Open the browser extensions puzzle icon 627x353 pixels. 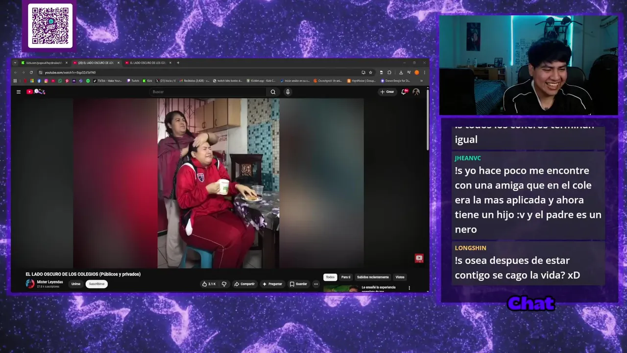pos(389,73)
